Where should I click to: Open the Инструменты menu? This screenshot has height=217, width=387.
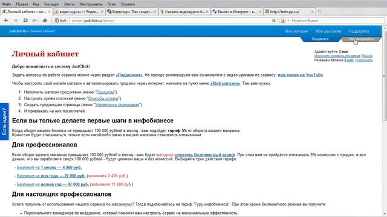point(91,4)
